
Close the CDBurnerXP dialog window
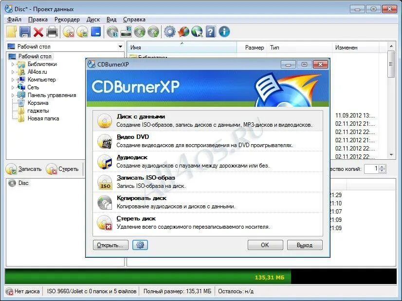coord(320,65)
